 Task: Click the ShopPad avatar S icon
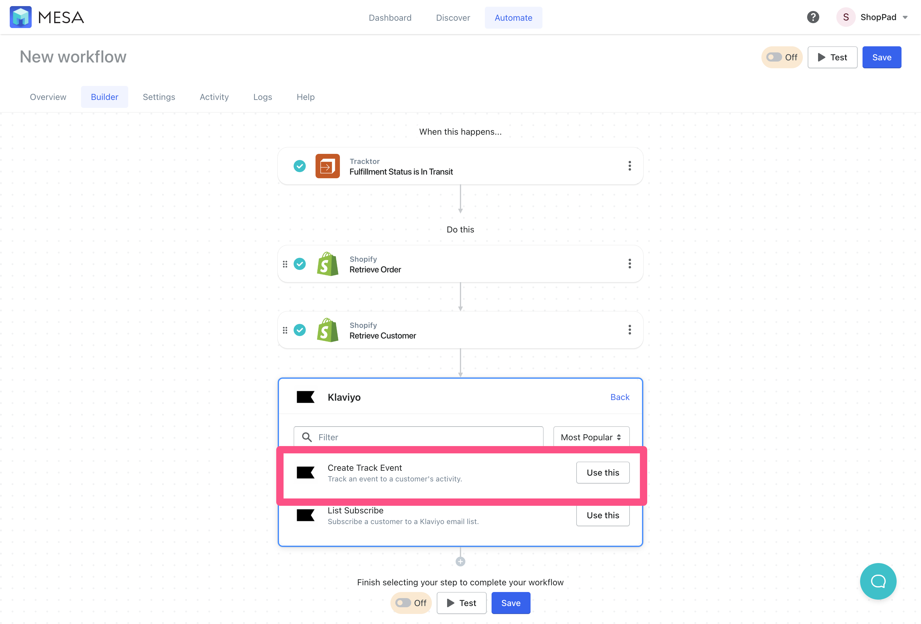846,17
